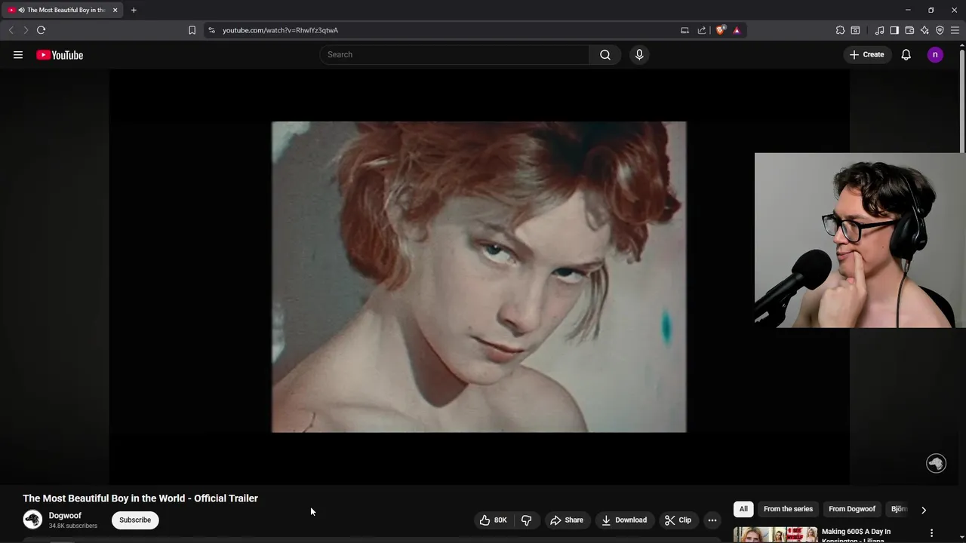Open the browser main menu

955,30
